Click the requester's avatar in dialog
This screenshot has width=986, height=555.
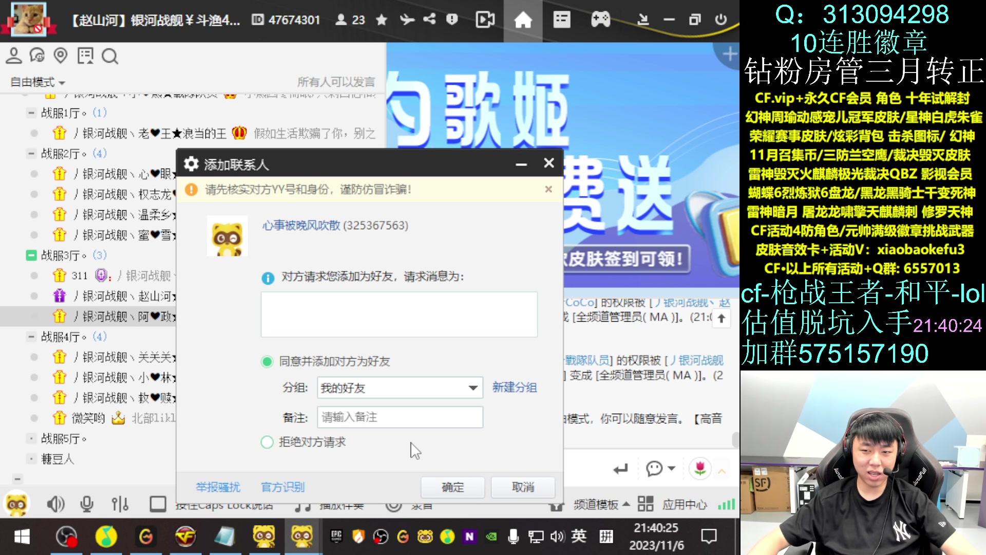coord(227,236)
